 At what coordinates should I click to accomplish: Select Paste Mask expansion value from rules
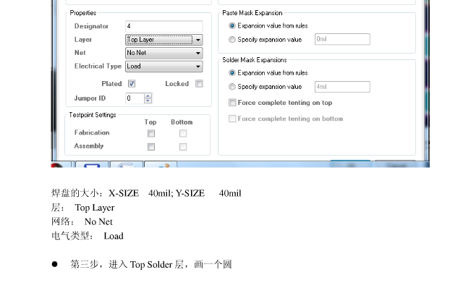(232, 26)
